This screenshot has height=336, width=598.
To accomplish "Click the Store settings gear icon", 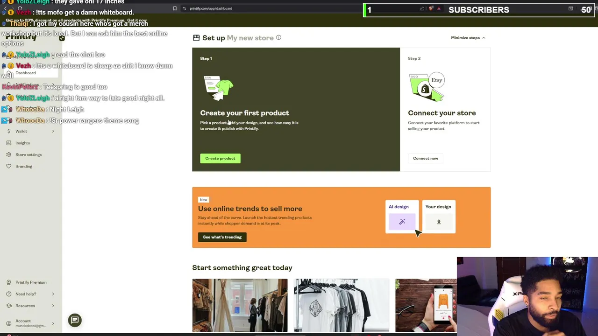I will [x=8, y=154].
